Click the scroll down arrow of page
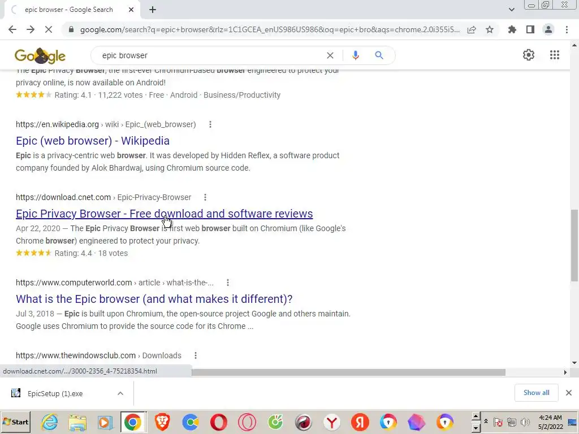Image resolution: width=579 pixels, height=434 pixels. pos(574,363)
